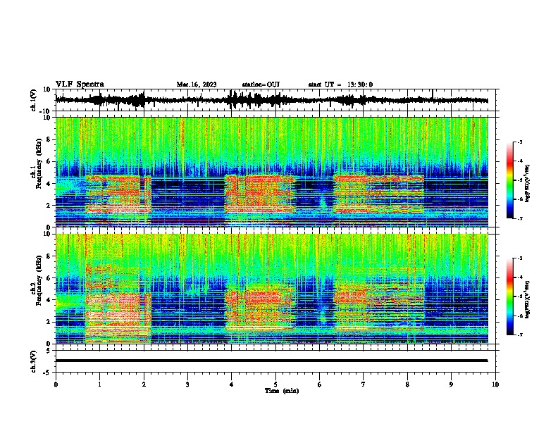Click time axis tick label "3"
This screenshot has width=558, height=431.
coord(187,385)
